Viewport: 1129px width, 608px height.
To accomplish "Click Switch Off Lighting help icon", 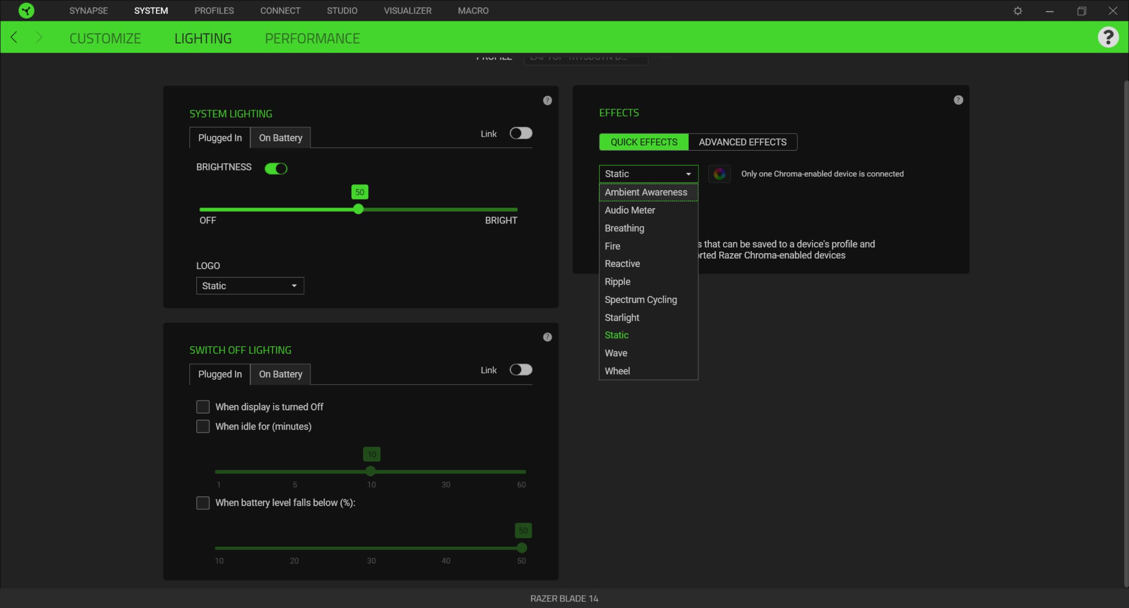I will (547, 337).
